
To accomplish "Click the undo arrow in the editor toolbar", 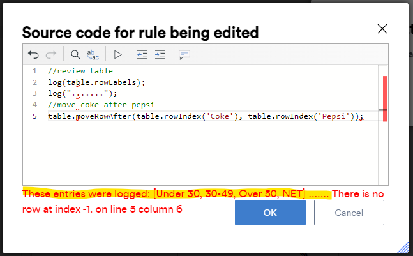I will pyautogui.click(x=34, y=55).
